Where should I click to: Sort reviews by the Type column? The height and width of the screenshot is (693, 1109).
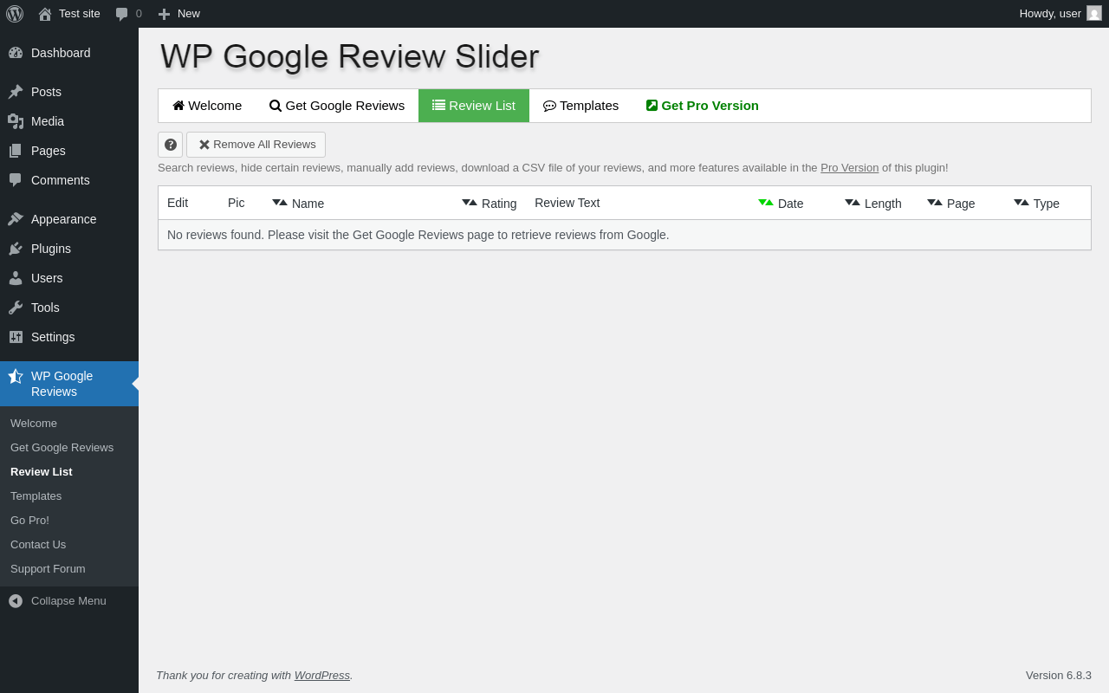click(1037, 203)
